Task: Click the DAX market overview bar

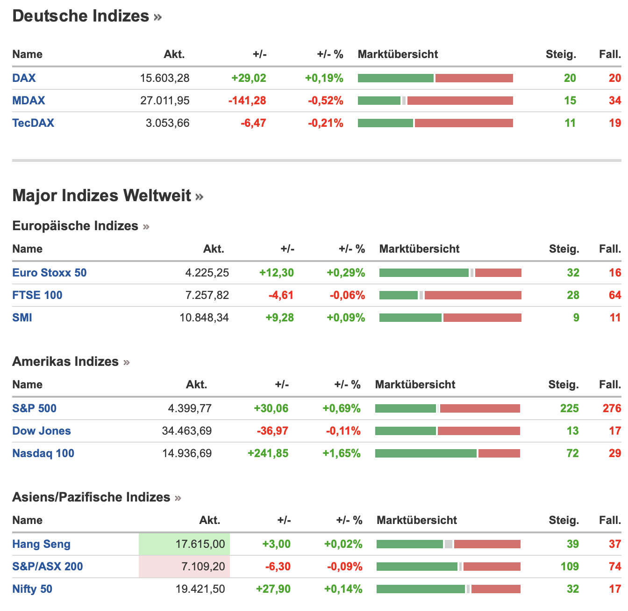Action: (x=435, y=78)
